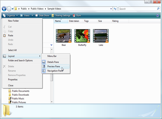The height and width of the screenshot is (119, 162).
Task: Open the recent pages dropdown arrow
Action: pos(13,9)
